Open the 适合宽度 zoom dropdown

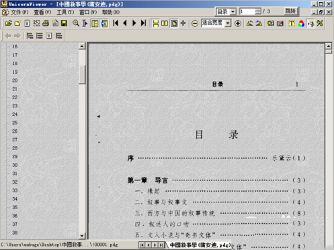click(228, 23)
